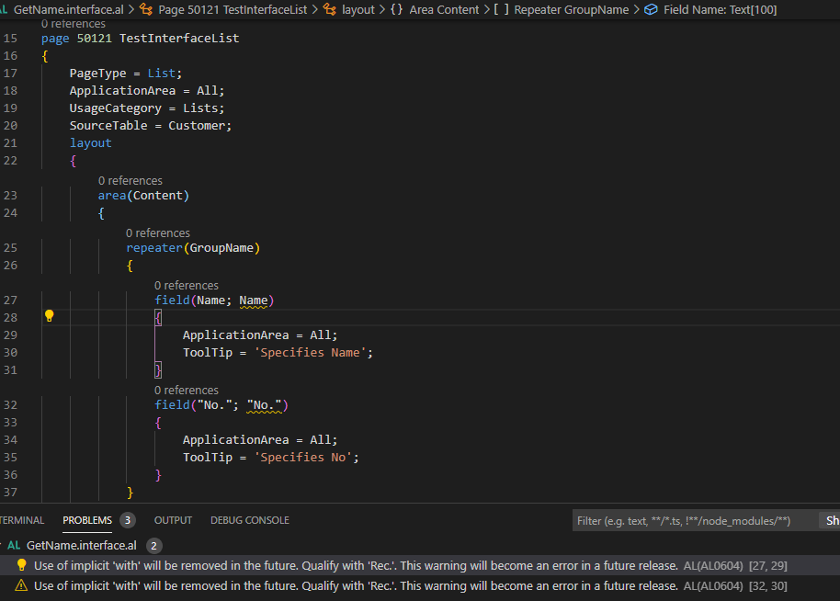
Task: Click the lightbulb icon on the first warning
Action: [21, 565]
